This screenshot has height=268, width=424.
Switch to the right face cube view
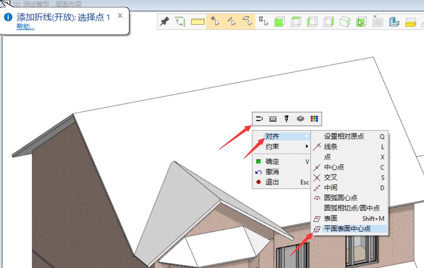click(329, 22)
